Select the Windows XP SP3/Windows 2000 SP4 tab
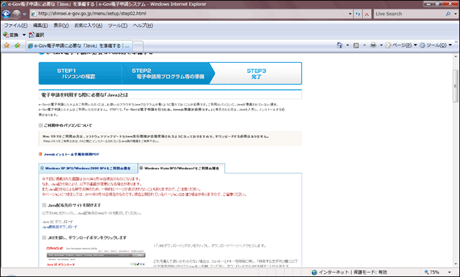This screenshot has width=460, height=277. point(88,167)
